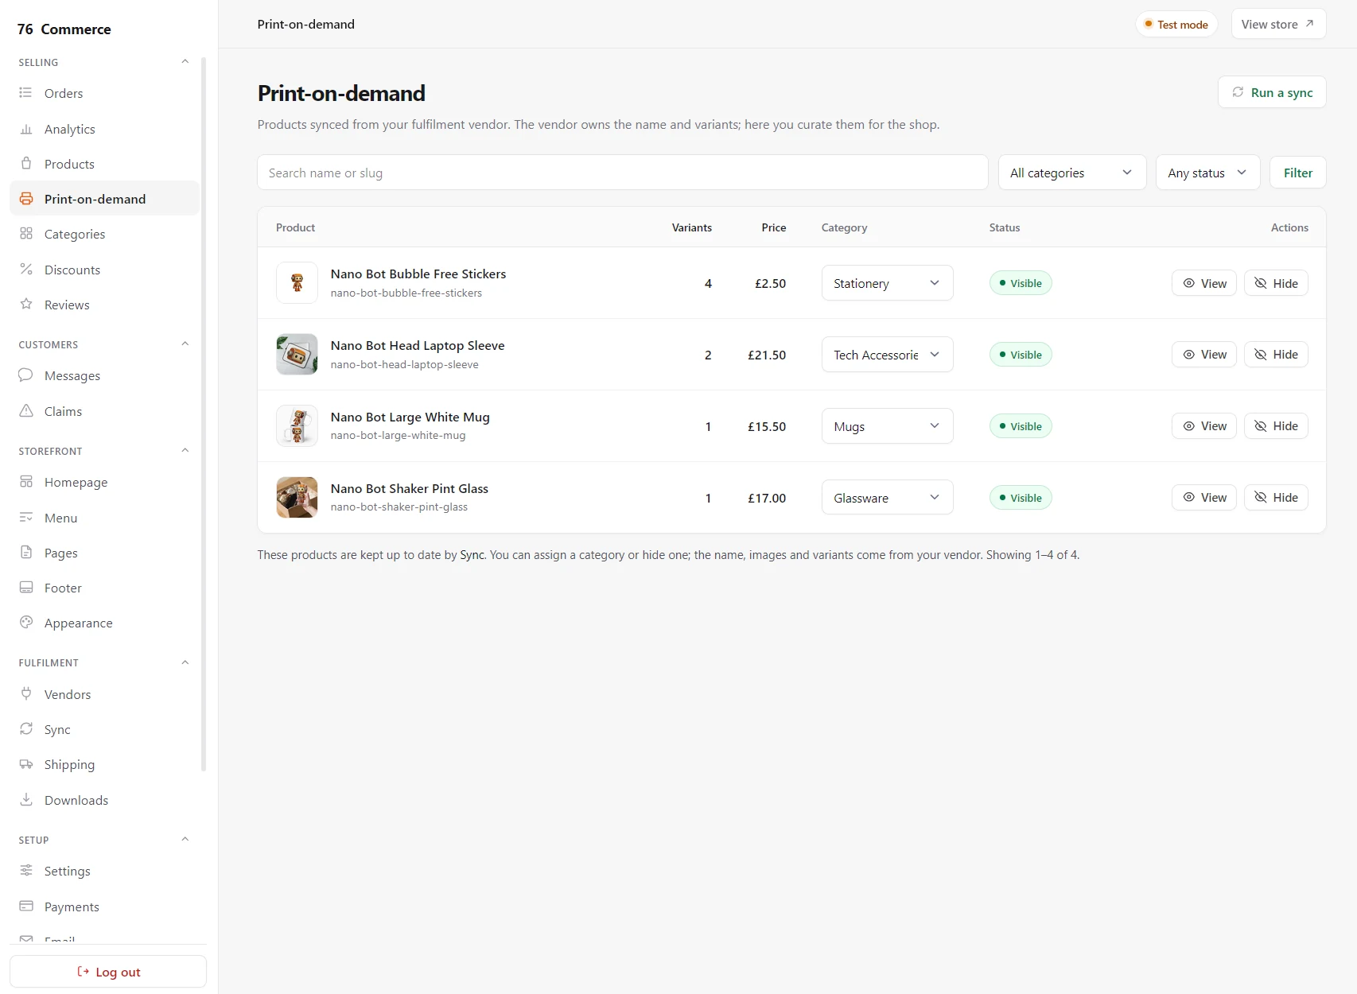
Task: Collapse the STOREFRONT sidebar section
Action: 185,451
